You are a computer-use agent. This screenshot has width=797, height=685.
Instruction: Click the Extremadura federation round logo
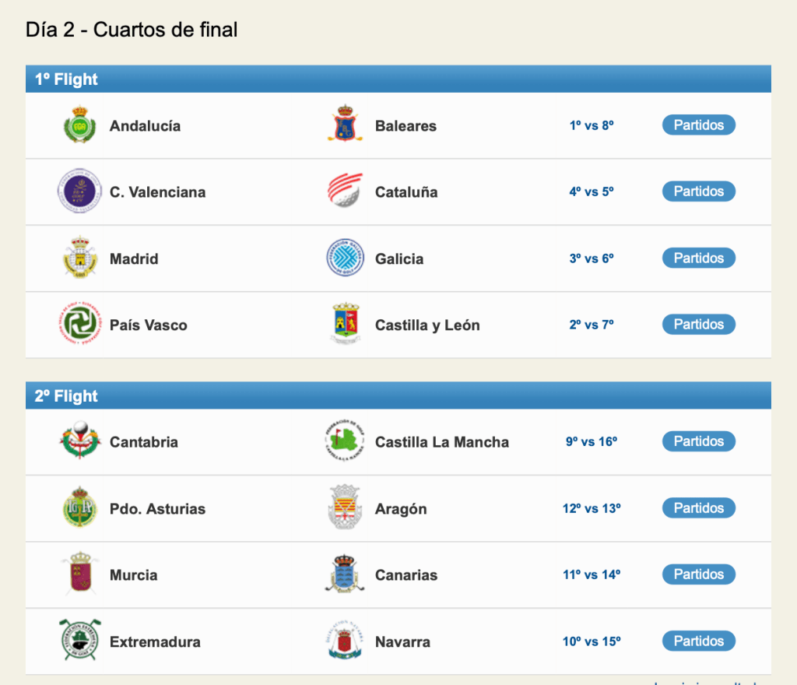(79, 641)
